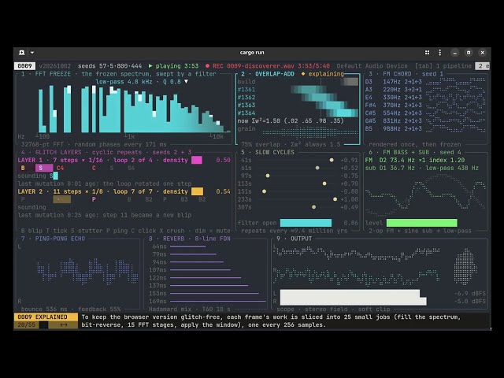The height and width of the screenshot is (378, 504).
Task: Open the dropdown arrow beside new tab icon
Action: [32, 53]
